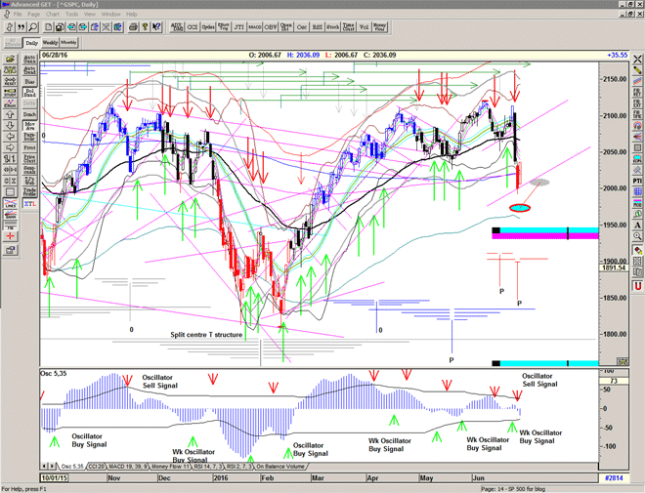645x493 pixels.
Task: Click the red oval price target marker
Action: [x=521, y=207]
